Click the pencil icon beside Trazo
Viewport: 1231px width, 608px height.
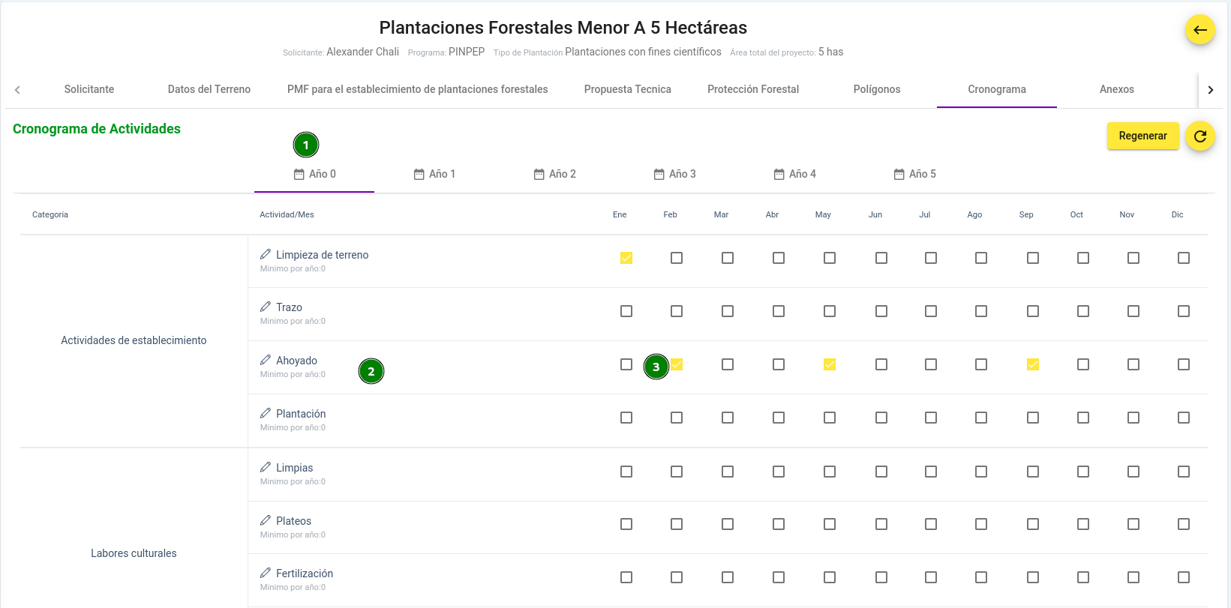(266, 307)
